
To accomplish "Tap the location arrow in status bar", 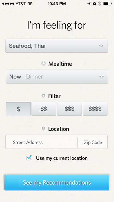I will pos(89,4).
